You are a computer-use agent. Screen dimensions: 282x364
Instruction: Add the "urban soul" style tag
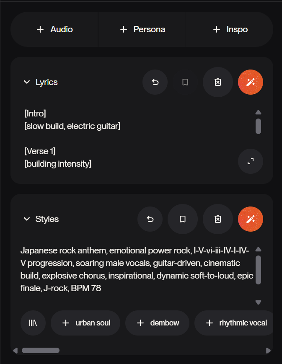coord(85,323)
